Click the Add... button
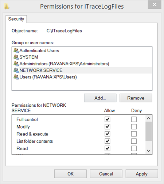Screen dimensions: 164x184 click(100, 98)
